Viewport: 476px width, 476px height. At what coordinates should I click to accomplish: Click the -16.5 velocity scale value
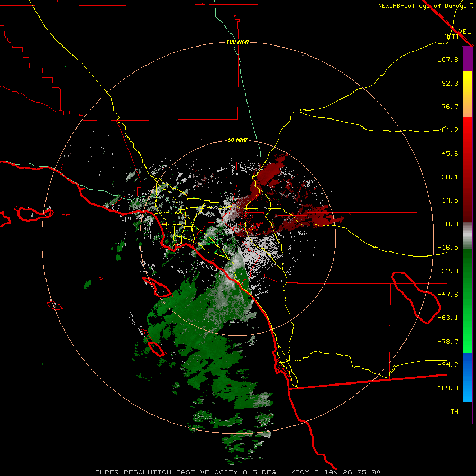[448, 248]
